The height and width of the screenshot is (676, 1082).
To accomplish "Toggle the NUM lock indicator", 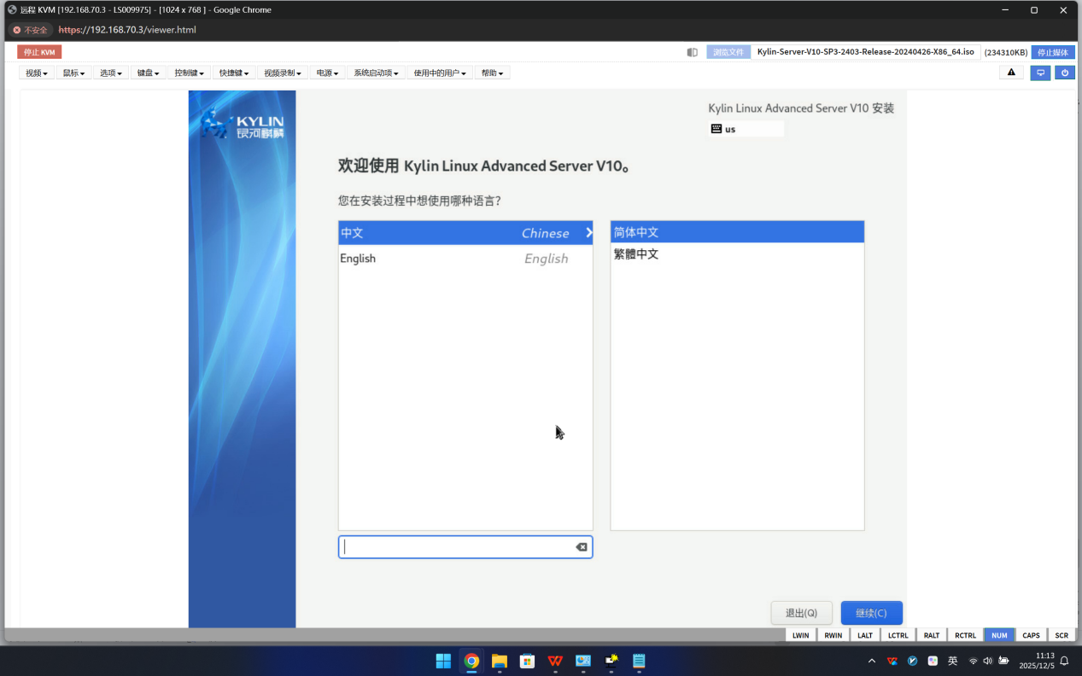I will point(999,635).
